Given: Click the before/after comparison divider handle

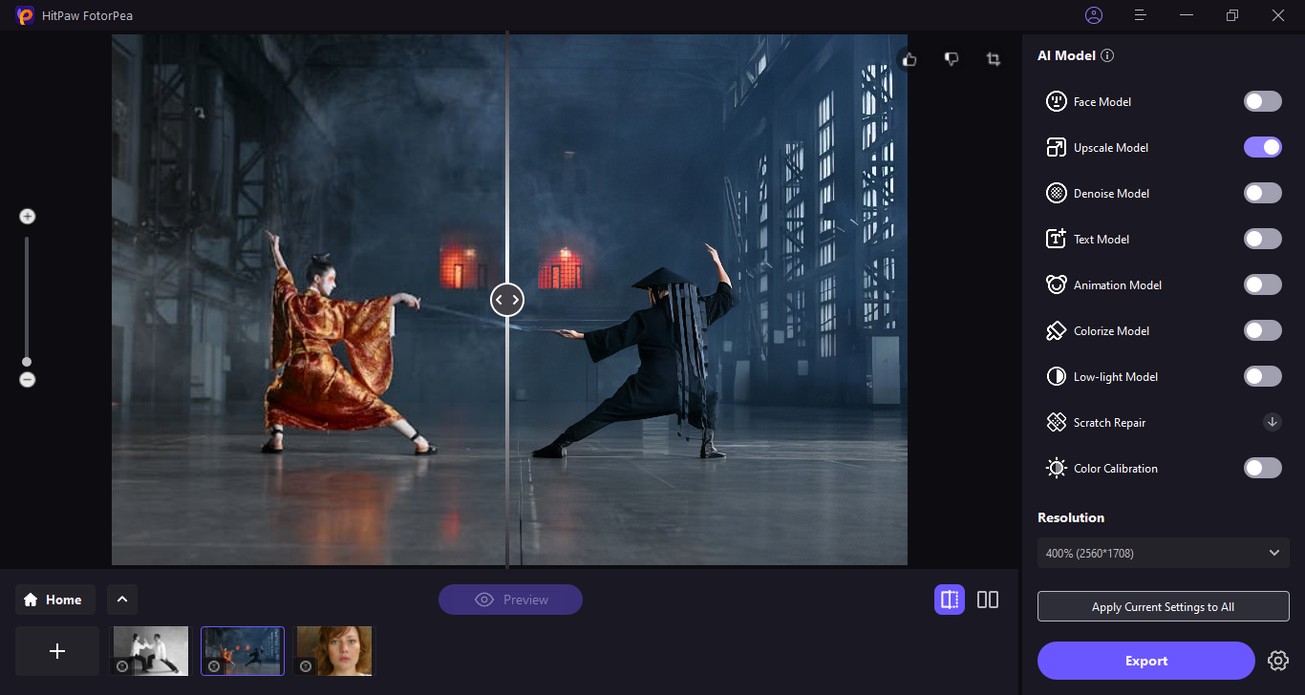Looking at the screenshot, I should coord(507,300).
